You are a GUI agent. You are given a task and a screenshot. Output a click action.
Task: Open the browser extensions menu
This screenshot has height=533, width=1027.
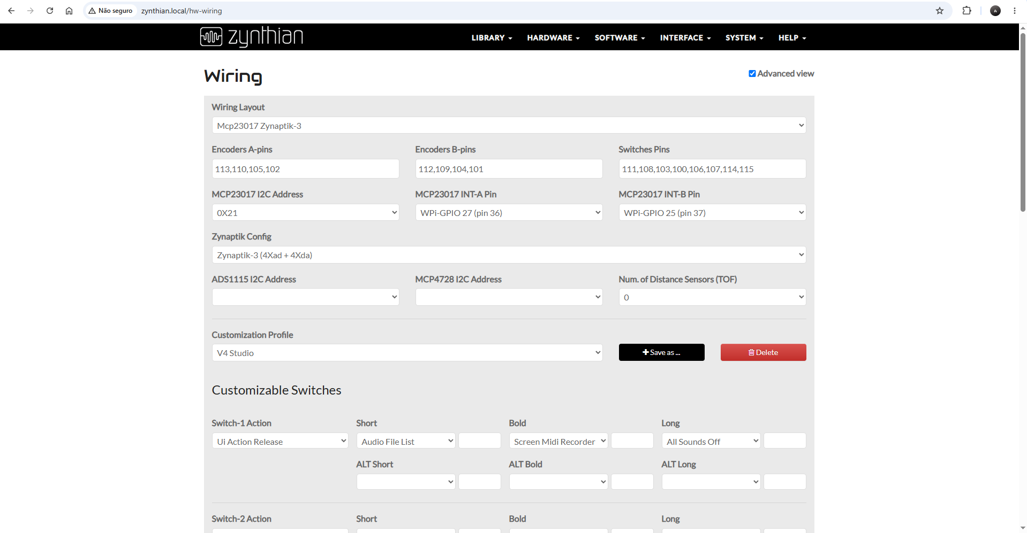click(966, 11)
